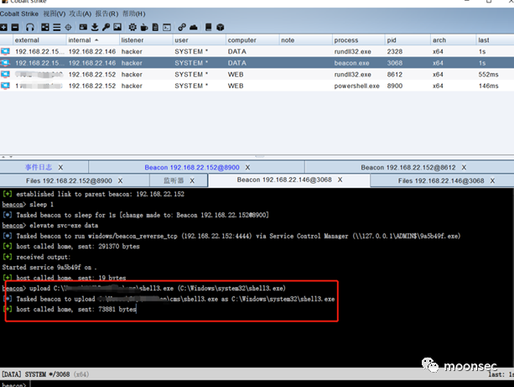Click the pid 2328 cell
This screenshot has width=514, height=387.
(408, 51)
